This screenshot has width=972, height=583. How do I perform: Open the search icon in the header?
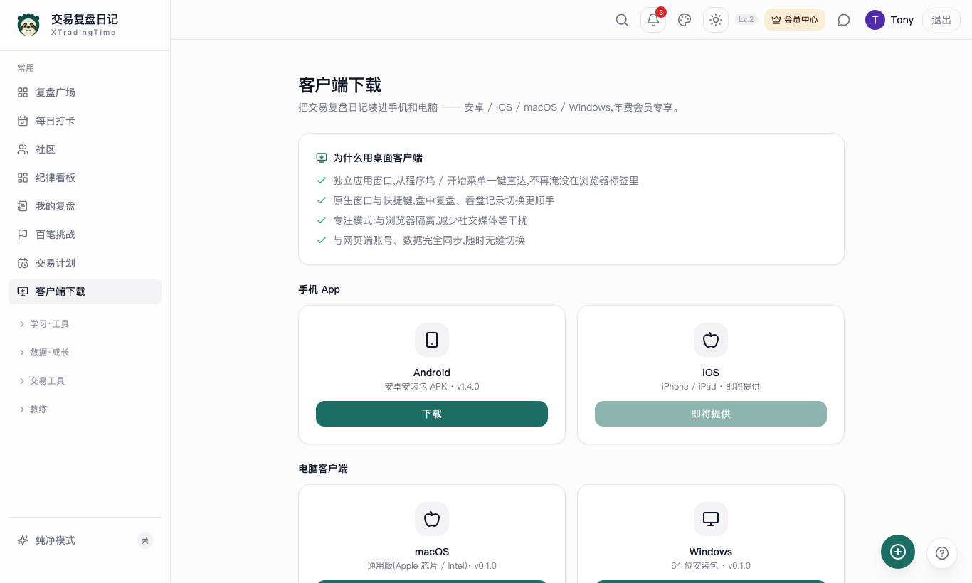[622, 20]
